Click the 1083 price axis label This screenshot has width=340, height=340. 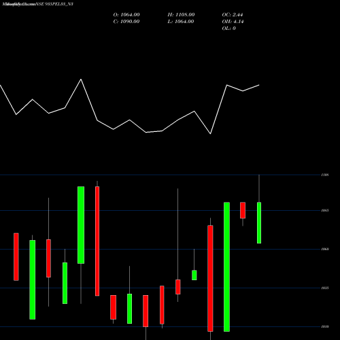pyautogui.click(x=325, y=211)
